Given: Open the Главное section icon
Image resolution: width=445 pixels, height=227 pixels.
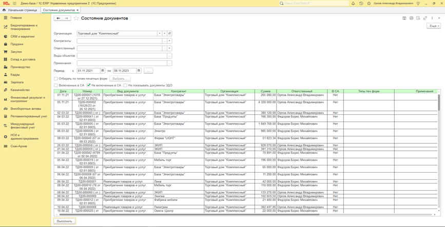Looking at the screenshot, I should pos(5,17).
